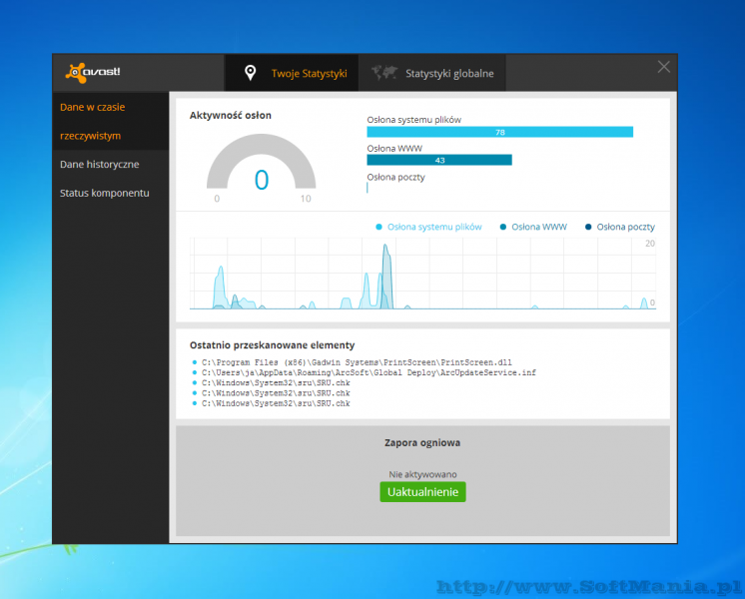Image resolution: width=745 pixels, height=599 pixels.
Task: Toggle the Osłona systemu plików legend entry
Action: coord(428,227)
